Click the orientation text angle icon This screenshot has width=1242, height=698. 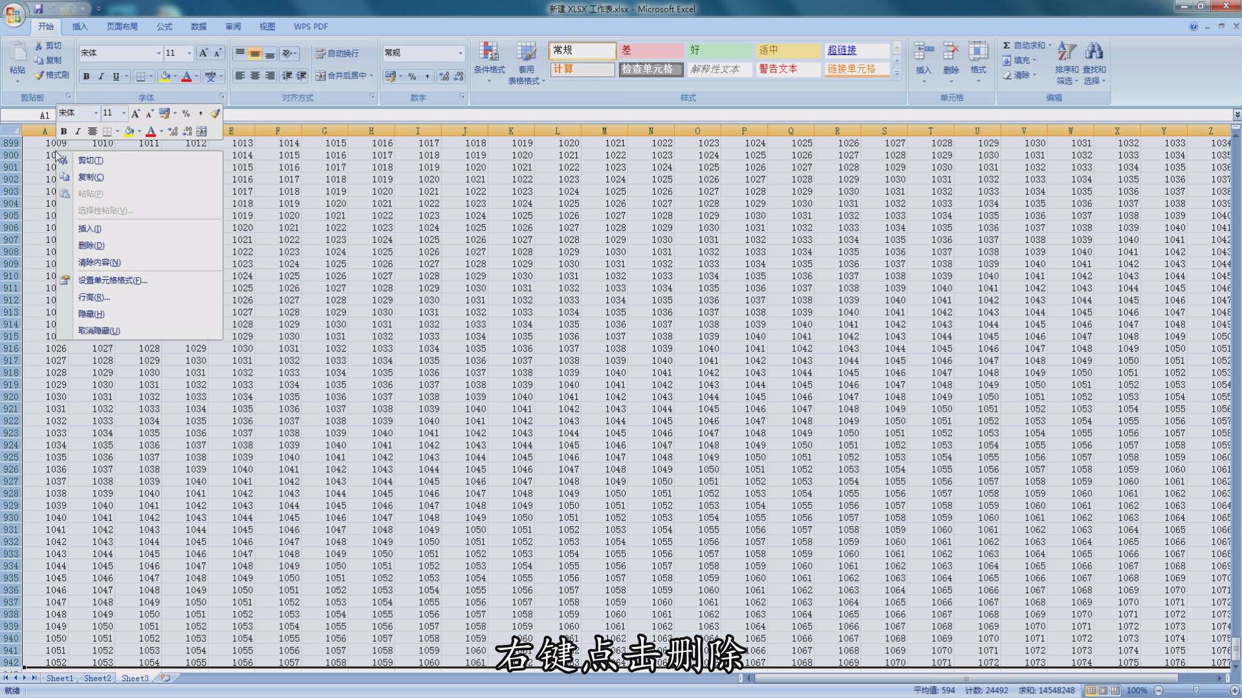click(x=289, y=53)
